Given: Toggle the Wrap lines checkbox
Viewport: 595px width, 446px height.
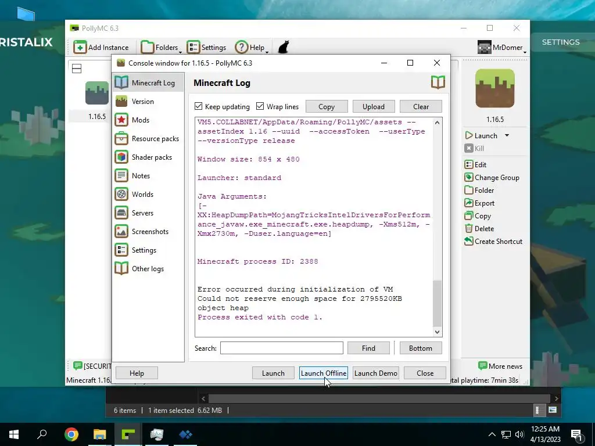Looking at the screenshot, I should (260, 106).
